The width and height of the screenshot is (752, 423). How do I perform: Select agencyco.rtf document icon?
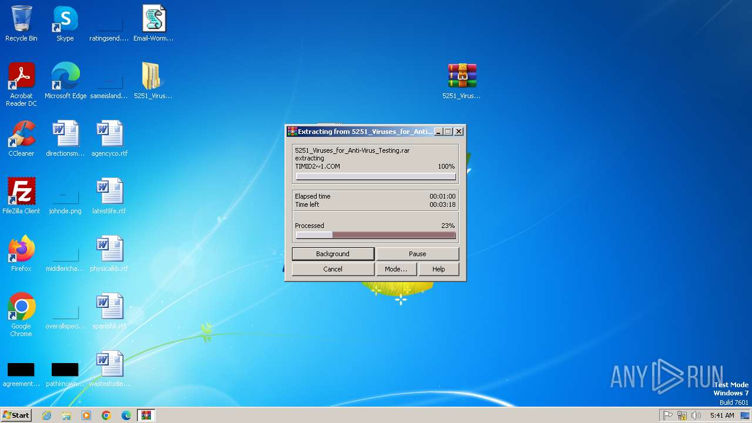[109, 139]
